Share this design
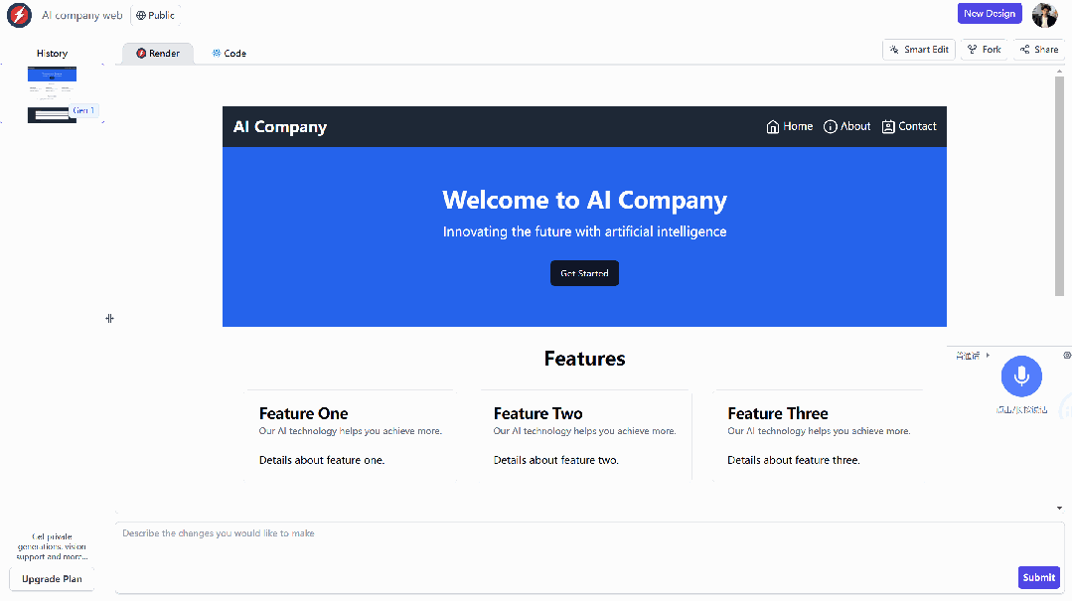 pos(1039,50)
